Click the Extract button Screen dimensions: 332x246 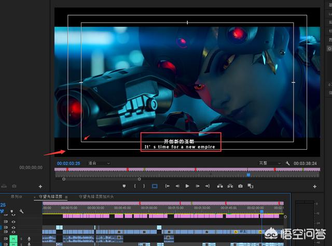pyautogui.click(x=230, y=186)
